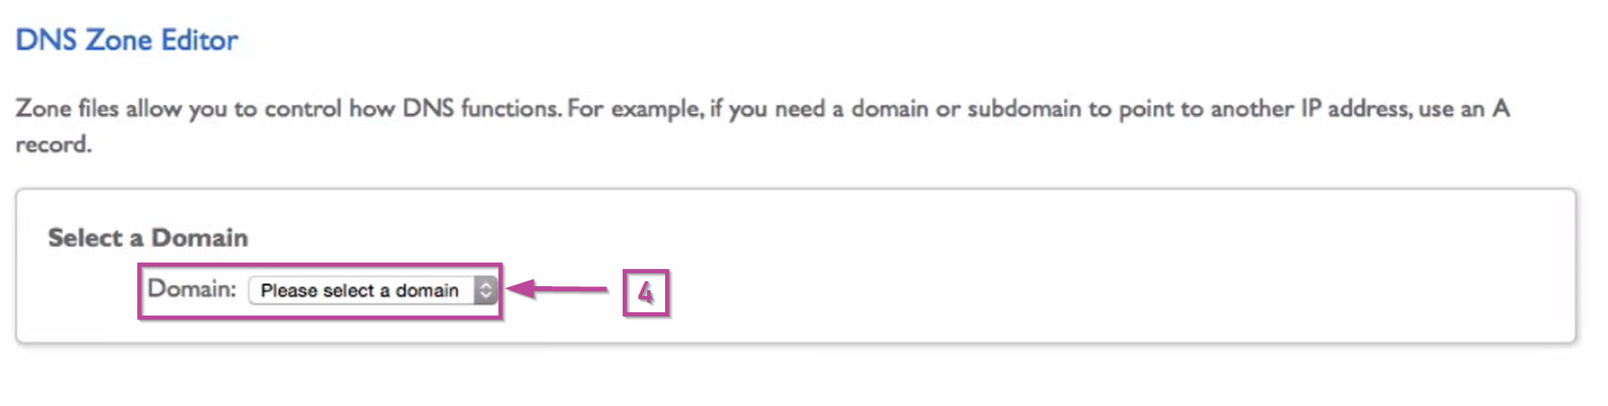Viewport: 1608px width, 406px height.
Task: Click the "Select a Domain" section title
Action: [x=148, y=237]
